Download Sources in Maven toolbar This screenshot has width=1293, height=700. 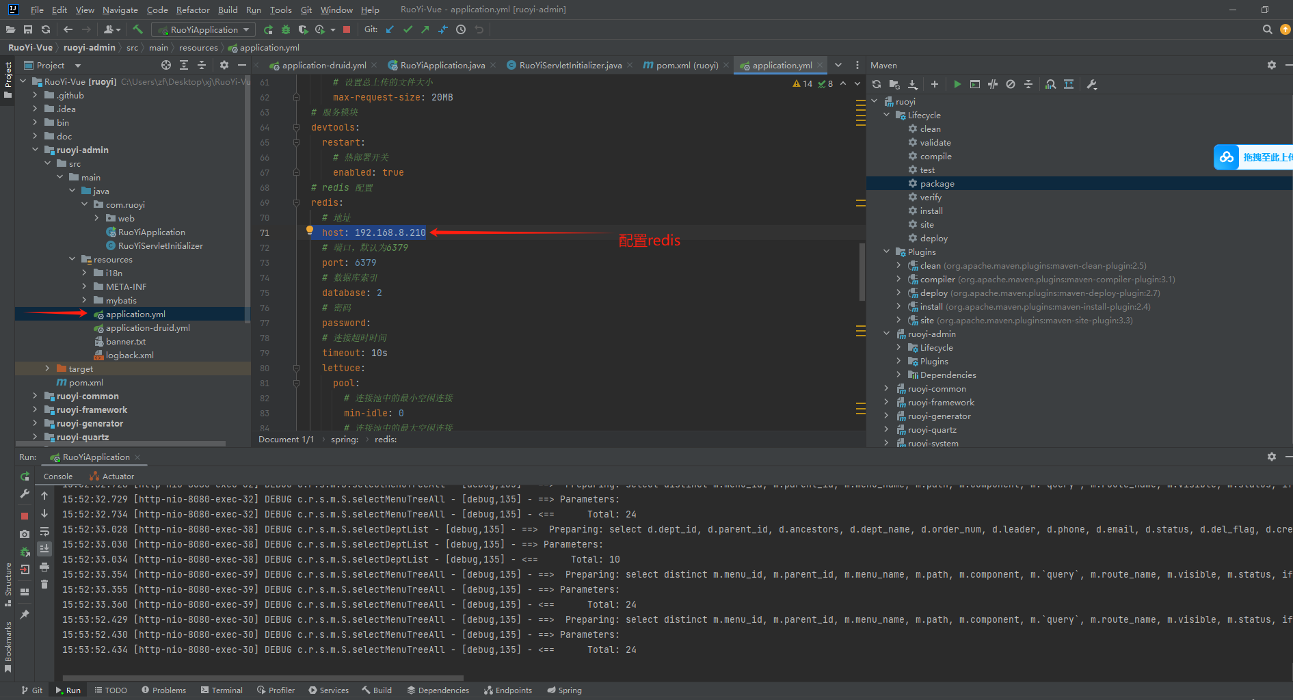(912, 84)
